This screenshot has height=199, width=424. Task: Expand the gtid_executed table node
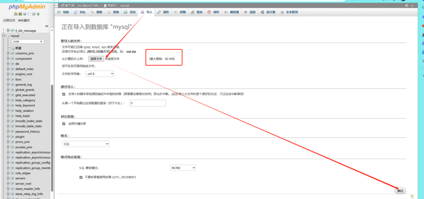point(8,95)
